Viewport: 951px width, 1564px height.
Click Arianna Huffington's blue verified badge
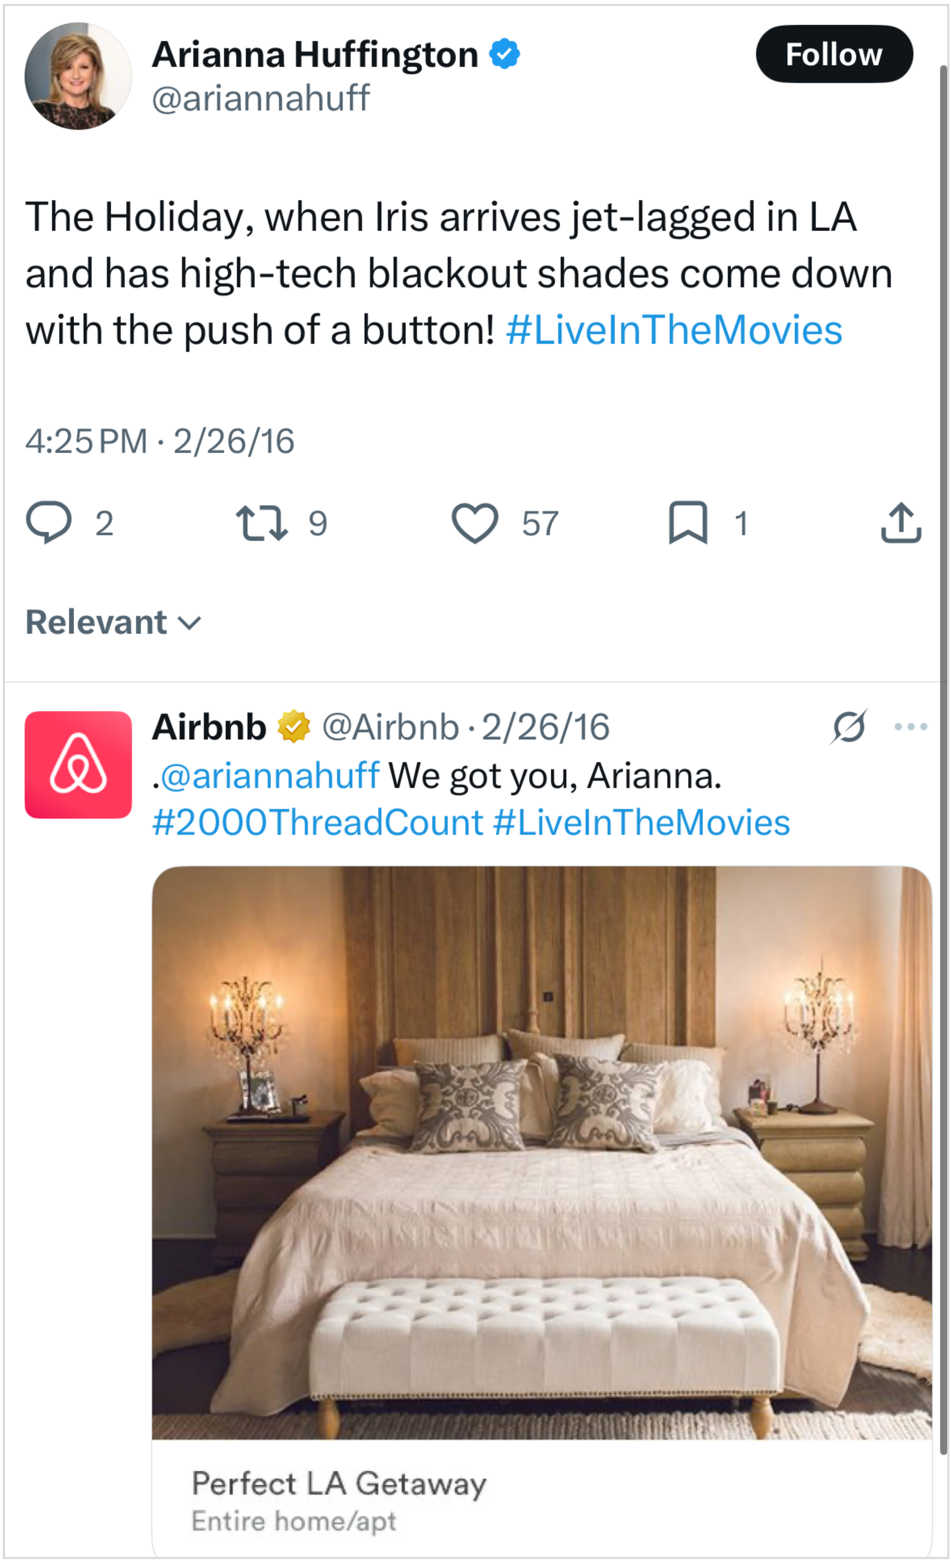point(505,54)
